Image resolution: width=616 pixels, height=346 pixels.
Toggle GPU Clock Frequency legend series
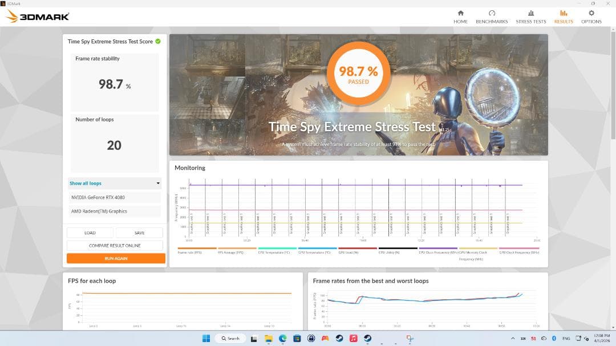click(519, 251)
